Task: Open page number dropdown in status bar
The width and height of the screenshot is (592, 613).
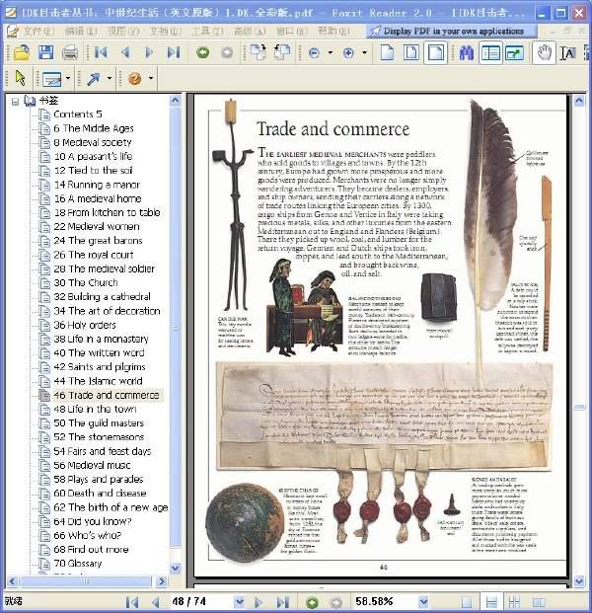Action: click(239, 602)
